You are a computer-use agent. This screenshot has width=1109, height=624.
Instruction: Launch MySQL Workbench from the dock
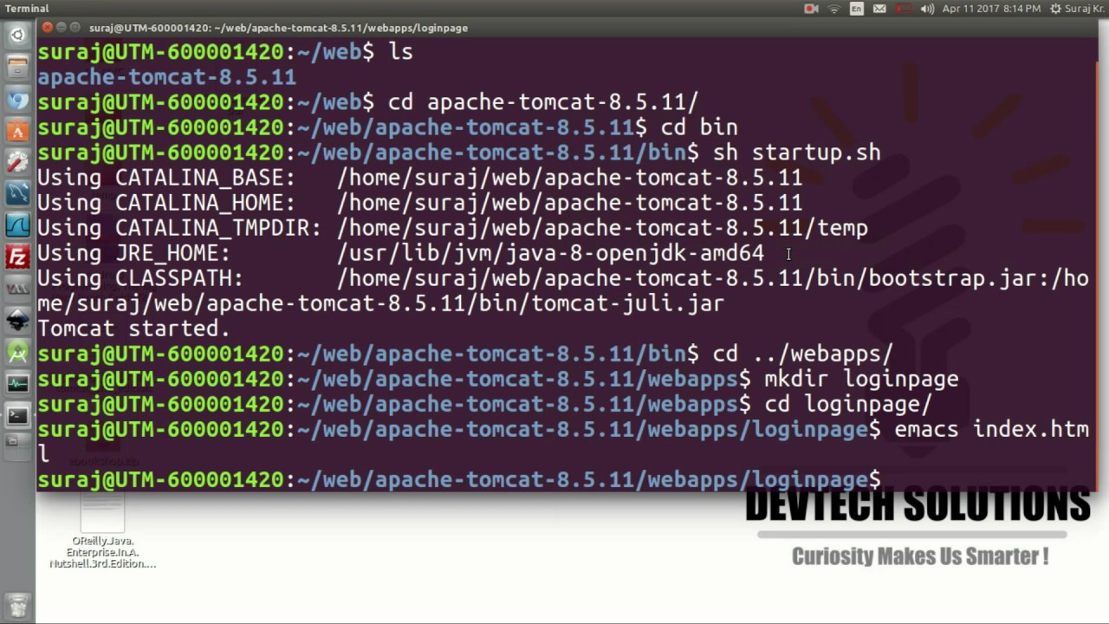click(x=17, y=193)
